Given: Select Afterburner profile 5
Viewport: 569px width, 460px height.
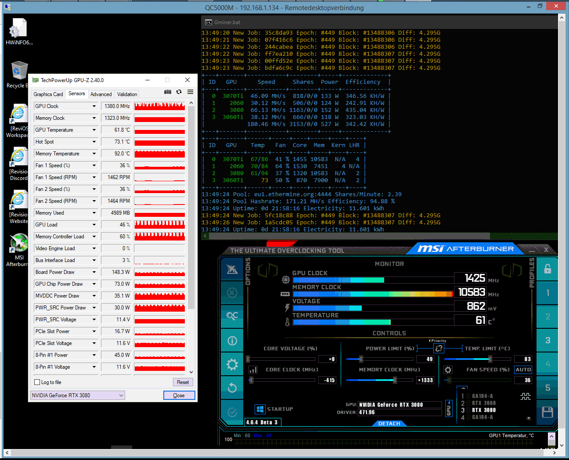Looking at the screenshot, I should pos(547,388).
